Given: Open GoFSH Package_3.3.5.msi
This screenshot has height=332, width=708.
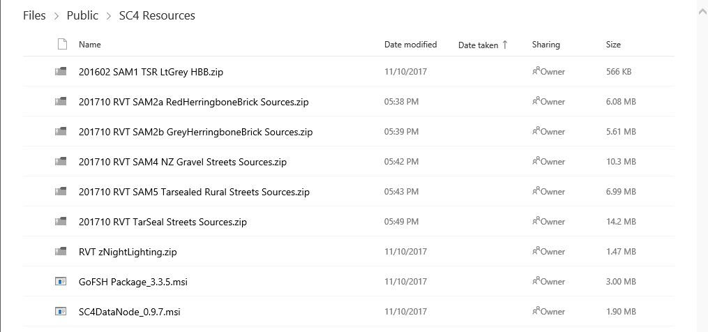Looking at the screenshot, I should [133, 282].
